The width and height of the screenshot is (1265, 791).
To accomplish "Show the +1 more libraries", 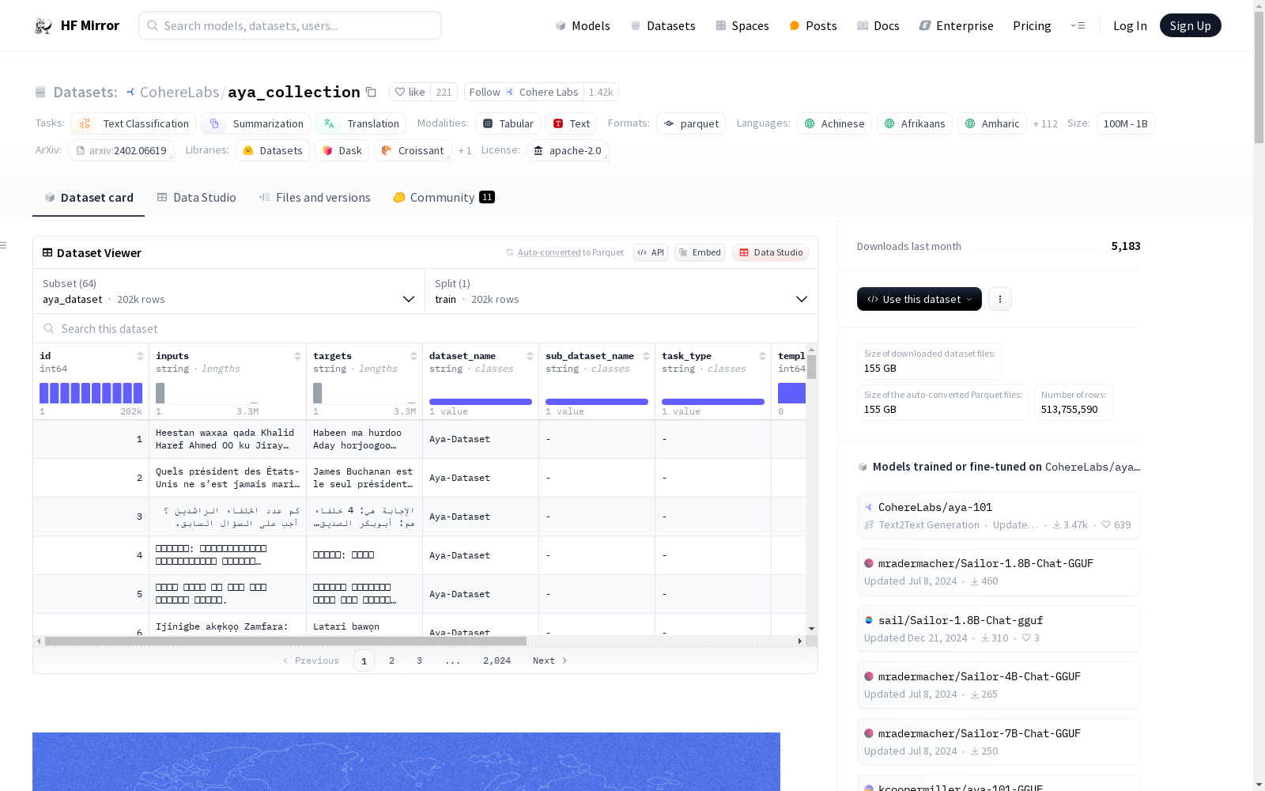I will (x=465, y=150).
